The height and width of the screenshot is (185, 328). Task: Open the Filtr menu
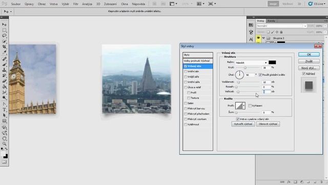tap(76, 4)
